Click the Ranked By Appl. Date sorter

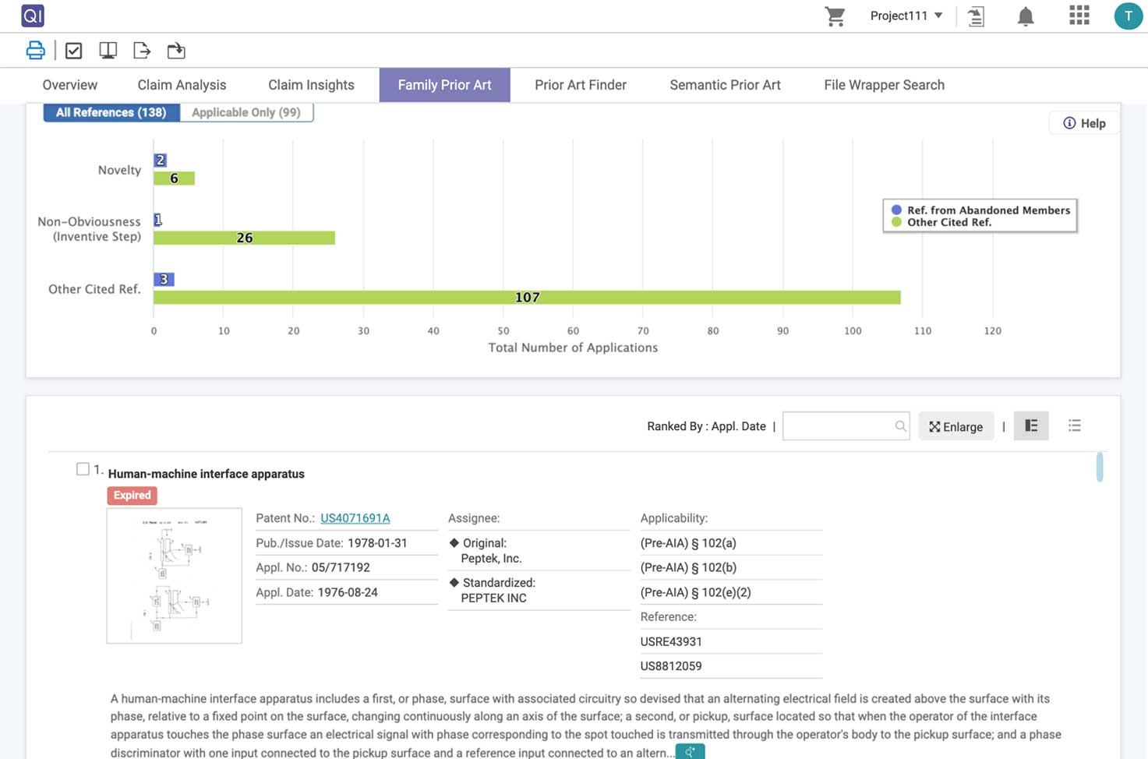pyautogui.click(x=706, y=426)
